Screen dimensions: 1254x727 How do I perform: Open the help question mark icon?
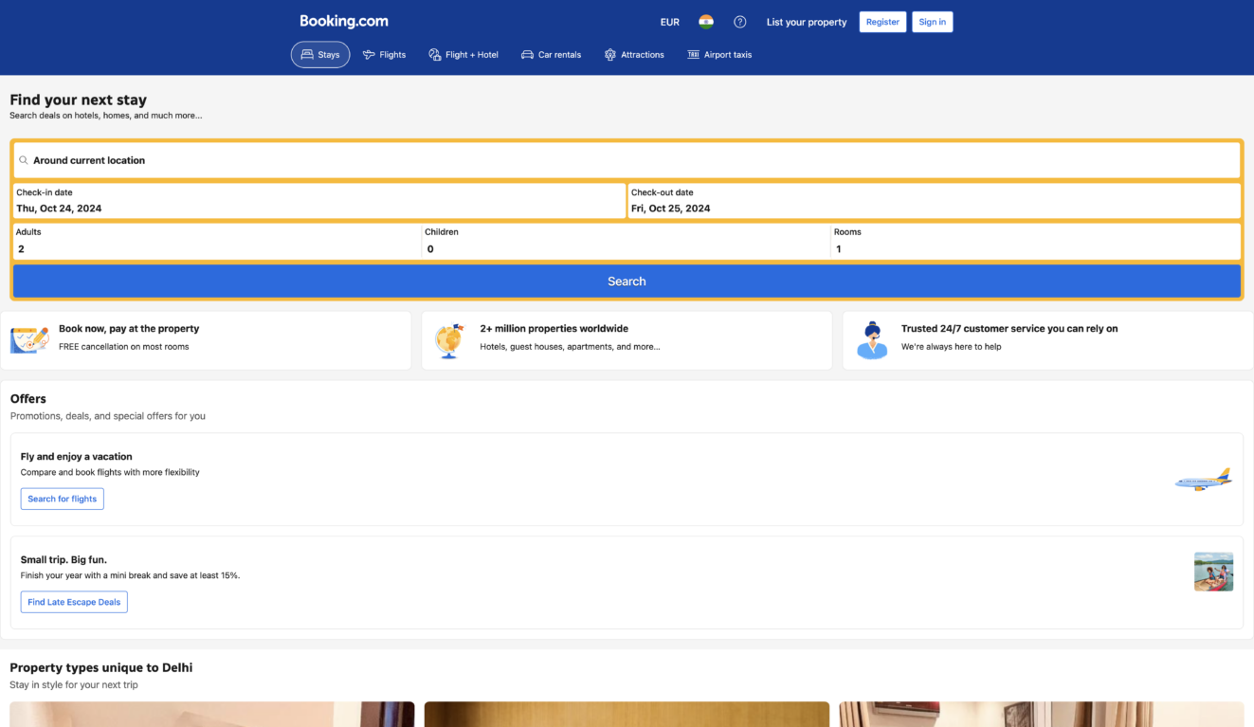[x=740, y=21]
